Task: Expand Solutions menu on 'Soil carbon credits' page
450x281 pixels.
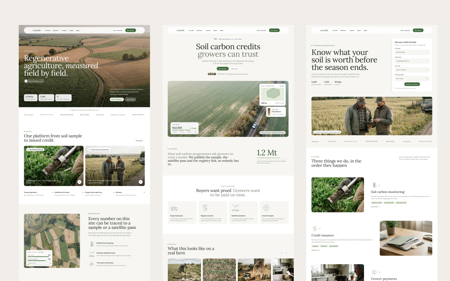Action: (x=200, y=30)
